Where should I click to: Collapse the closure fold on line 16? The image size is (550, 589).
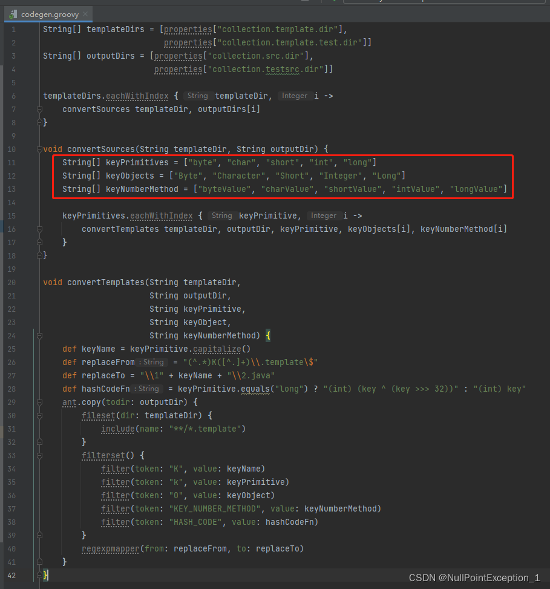[39, 229]
